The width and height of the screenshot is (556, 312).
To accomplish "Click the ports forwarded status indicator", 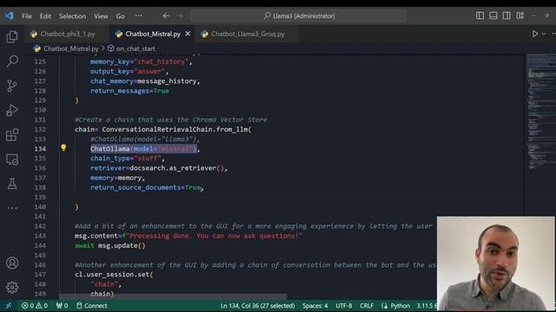I will pyautogui.click(x=62, y=306).
